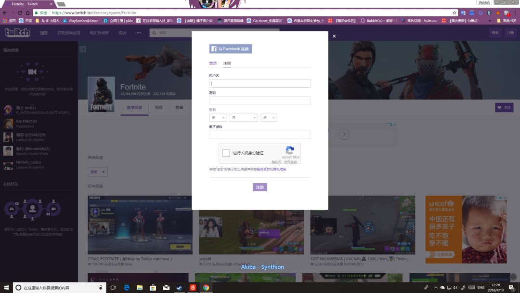Switch to the 注册 signup tab
This screenshot has height=293, width=520.
(x=227, y=64)
